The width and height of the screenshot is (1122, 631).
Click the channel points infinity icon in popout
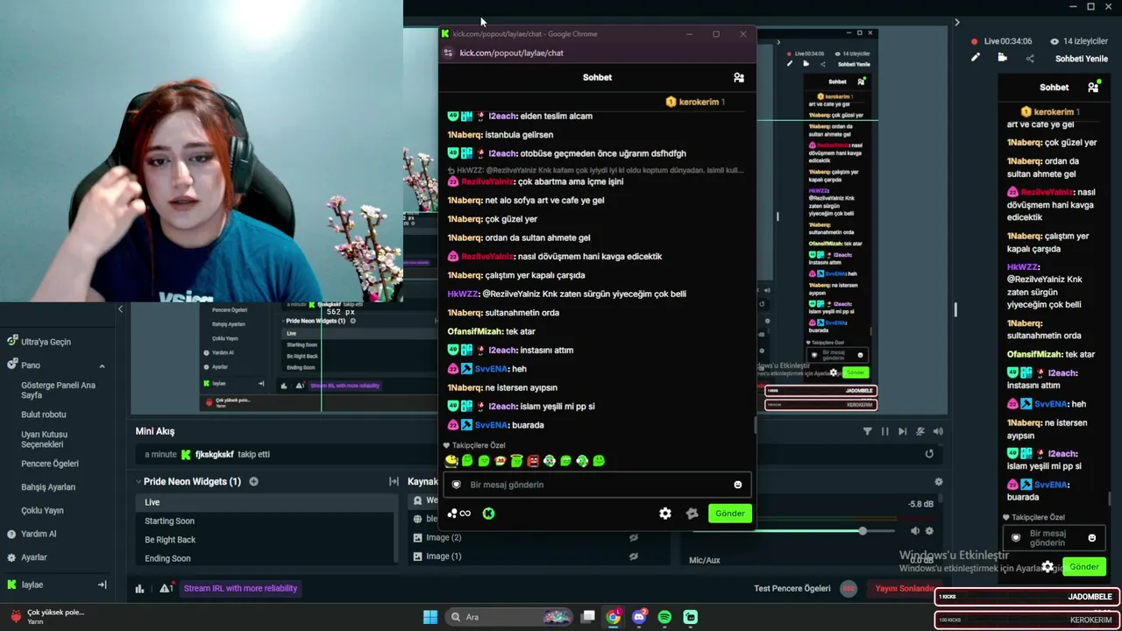459,514
